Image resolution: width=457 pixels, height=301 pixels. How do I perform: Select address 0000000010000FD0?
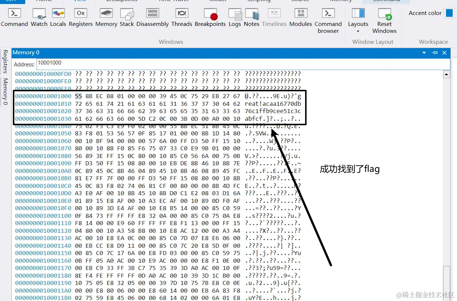43,74
